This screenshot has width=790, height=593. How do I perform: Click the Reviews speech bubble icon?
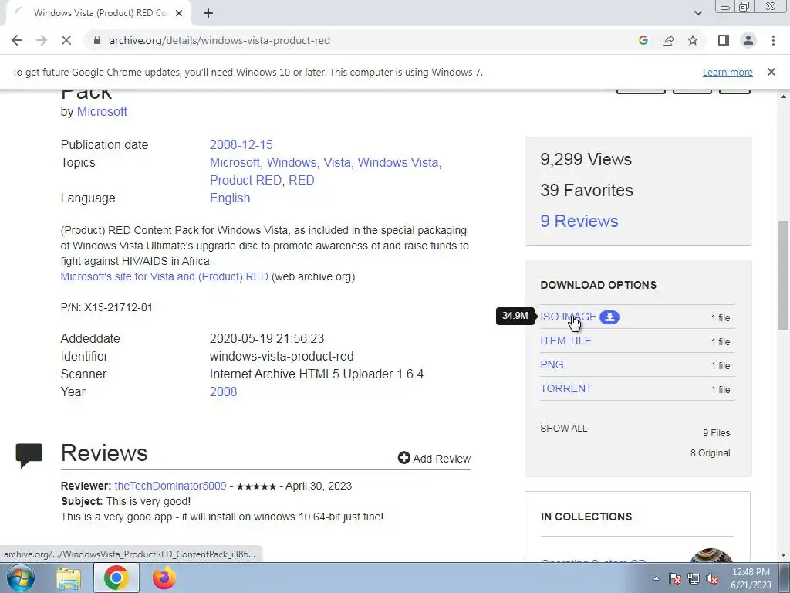(29, 456)
